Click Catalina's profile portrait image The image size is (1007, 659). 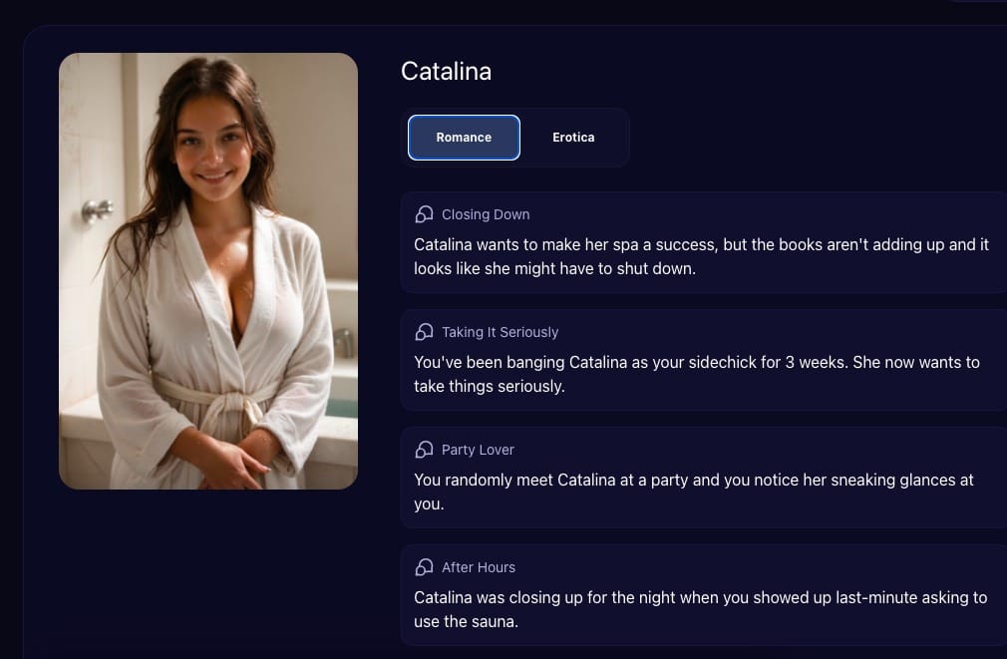(x=208, y=271)
